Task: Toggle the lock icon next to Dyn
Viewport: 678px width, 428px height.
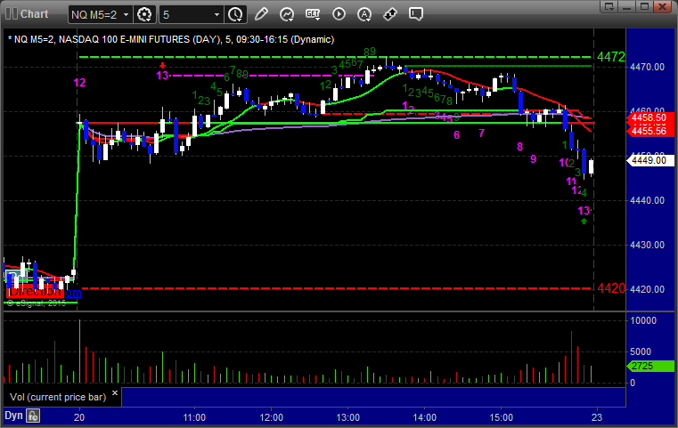Action: (33, 416)
